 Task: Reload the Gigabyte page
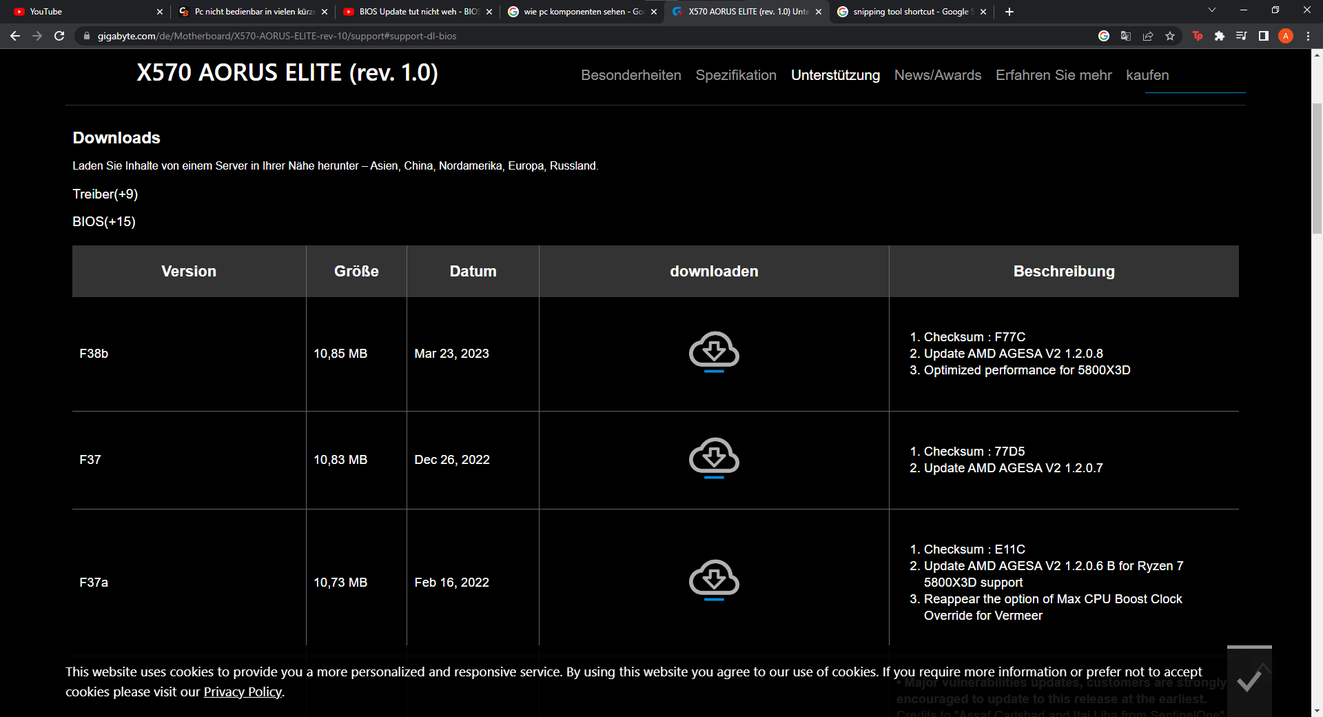point(59,36)
